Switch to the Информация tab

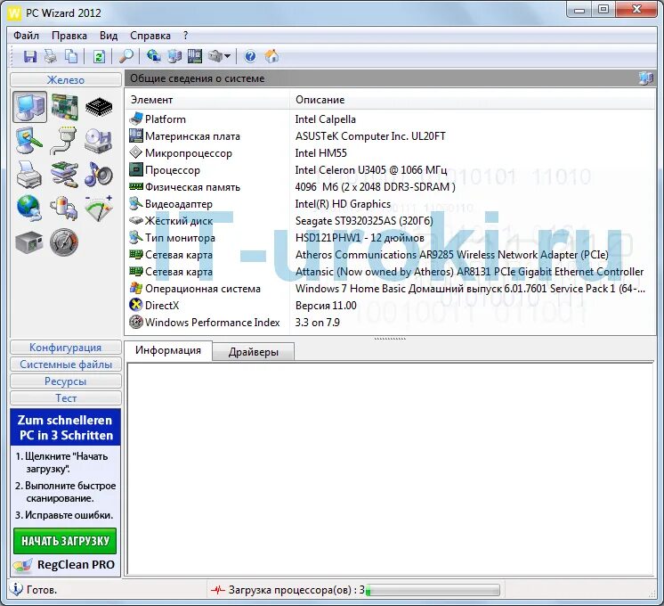coord(168,350)
